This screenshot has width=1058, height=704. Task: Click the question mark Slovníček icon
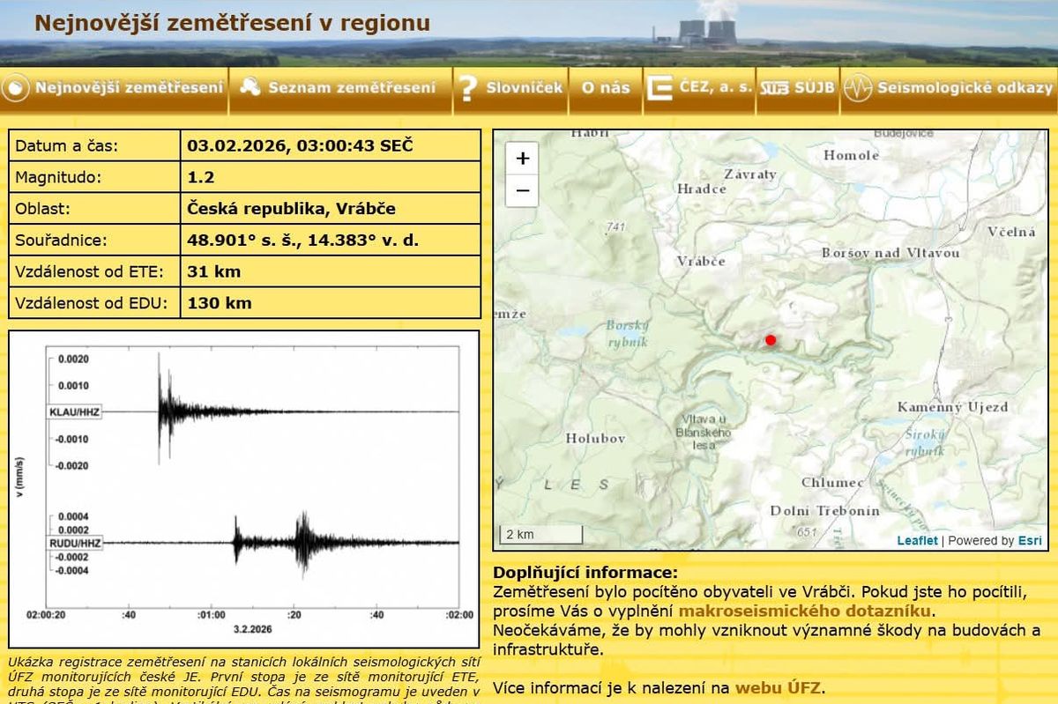(469, 88)
